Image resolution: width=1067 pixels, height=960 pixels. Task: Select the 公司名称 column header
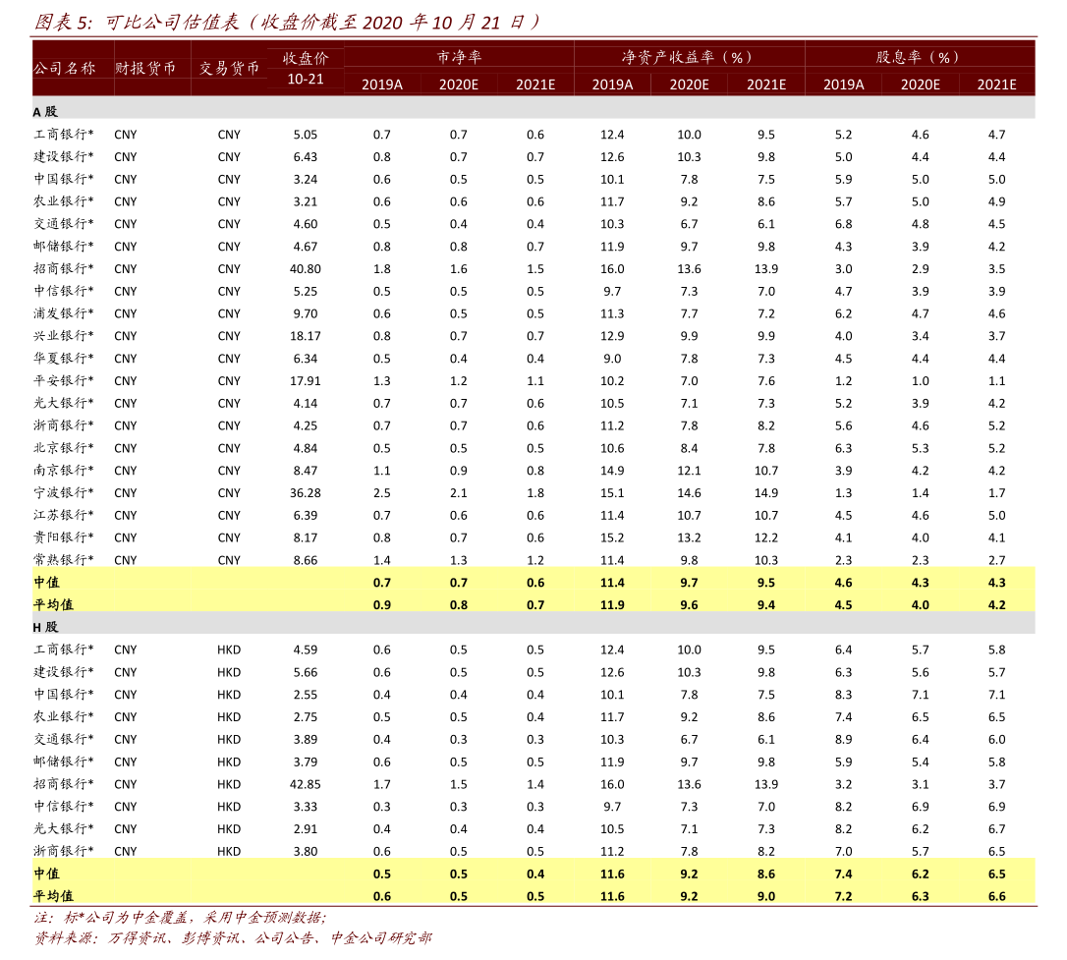click(65, 68)
